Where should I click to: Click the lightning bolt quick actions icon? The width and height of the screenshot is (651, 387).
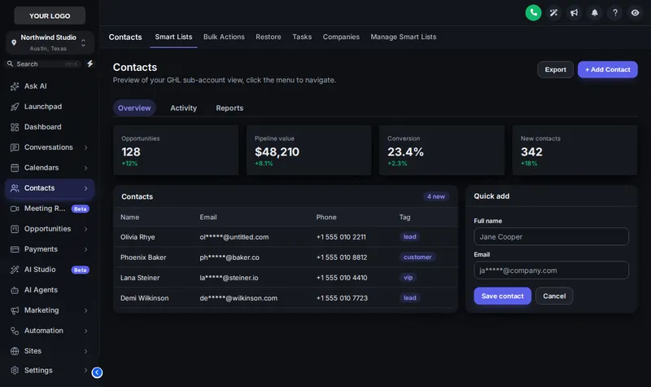(90, 64)
